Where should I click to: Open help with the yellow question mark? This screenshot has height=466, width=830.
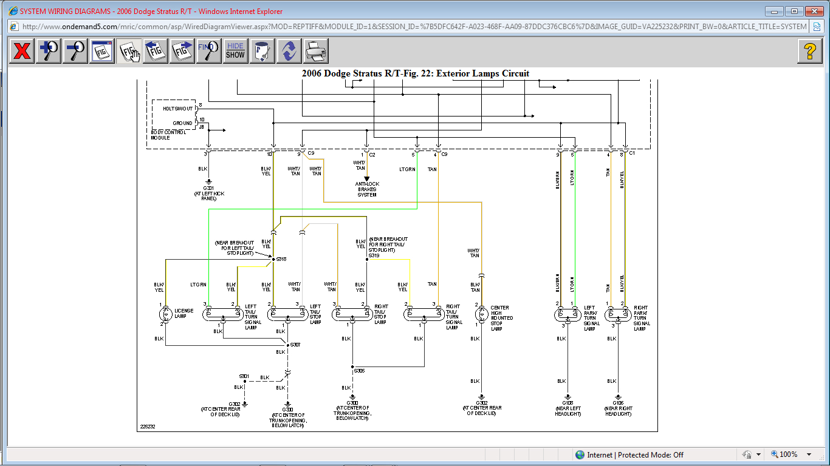[x=810, y=51]
